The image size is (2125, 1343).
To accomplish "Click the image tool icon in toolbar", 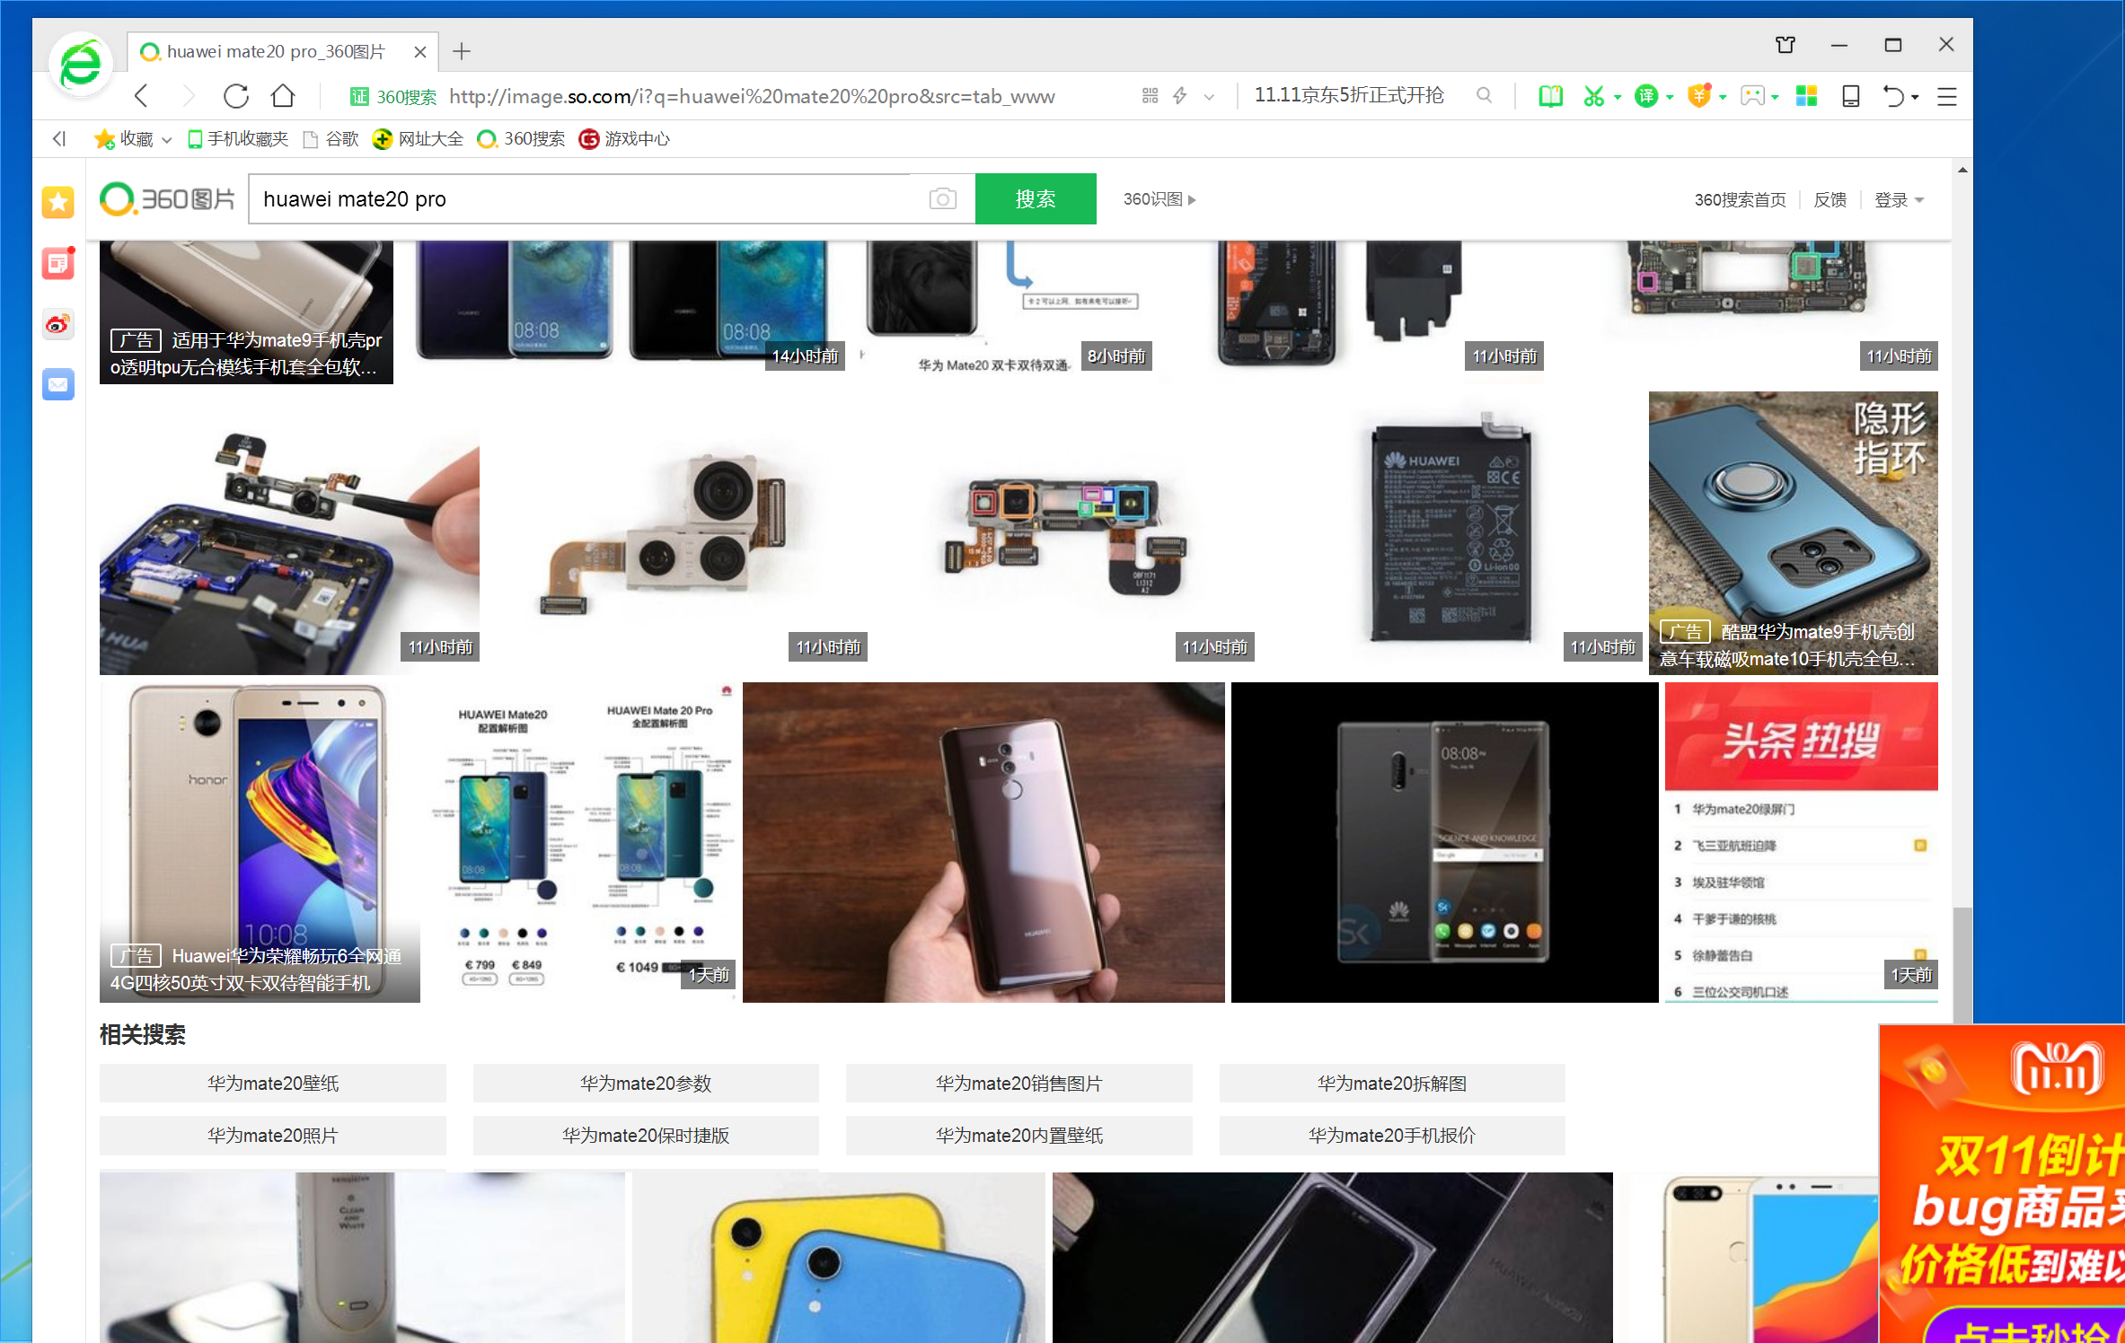I will pyautogui.click(x=1751, y=96).
